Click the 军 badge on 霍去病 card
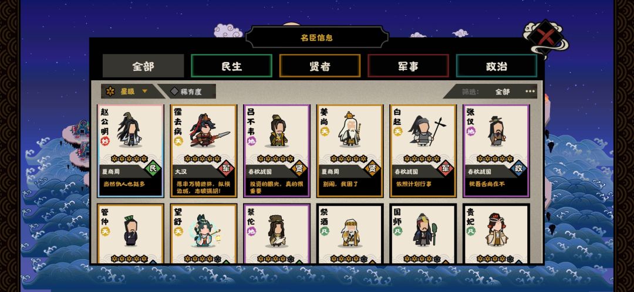The image size is (634, 292). pyautogui.click(x=225, y=168)
